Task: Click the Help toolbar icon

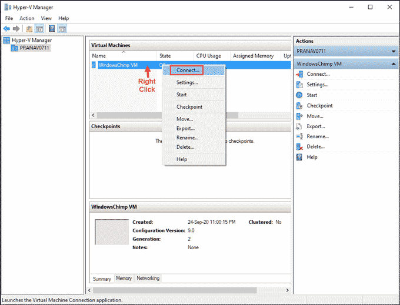Action: [x=52, y=29]
